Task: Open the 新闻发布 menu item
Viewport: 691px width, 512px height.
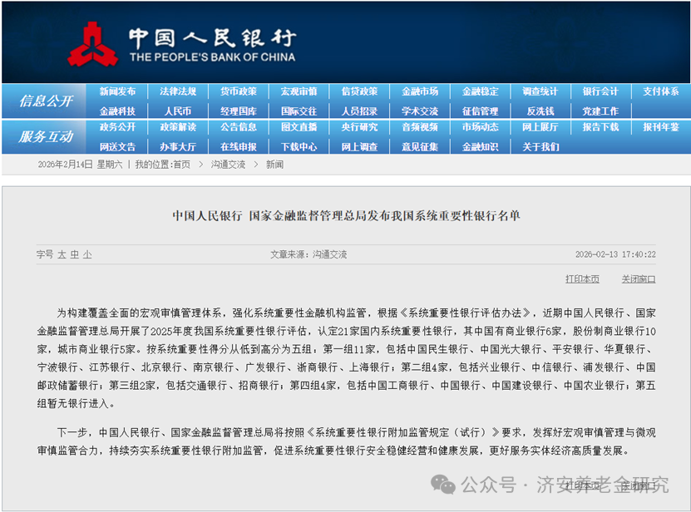Action: pos(119,91)
